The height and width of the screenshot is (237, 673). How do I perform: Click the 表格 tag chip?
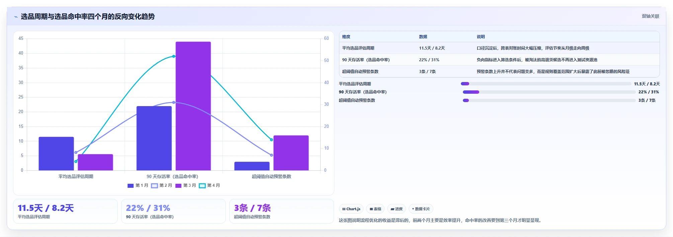click(x=375, y=209)
